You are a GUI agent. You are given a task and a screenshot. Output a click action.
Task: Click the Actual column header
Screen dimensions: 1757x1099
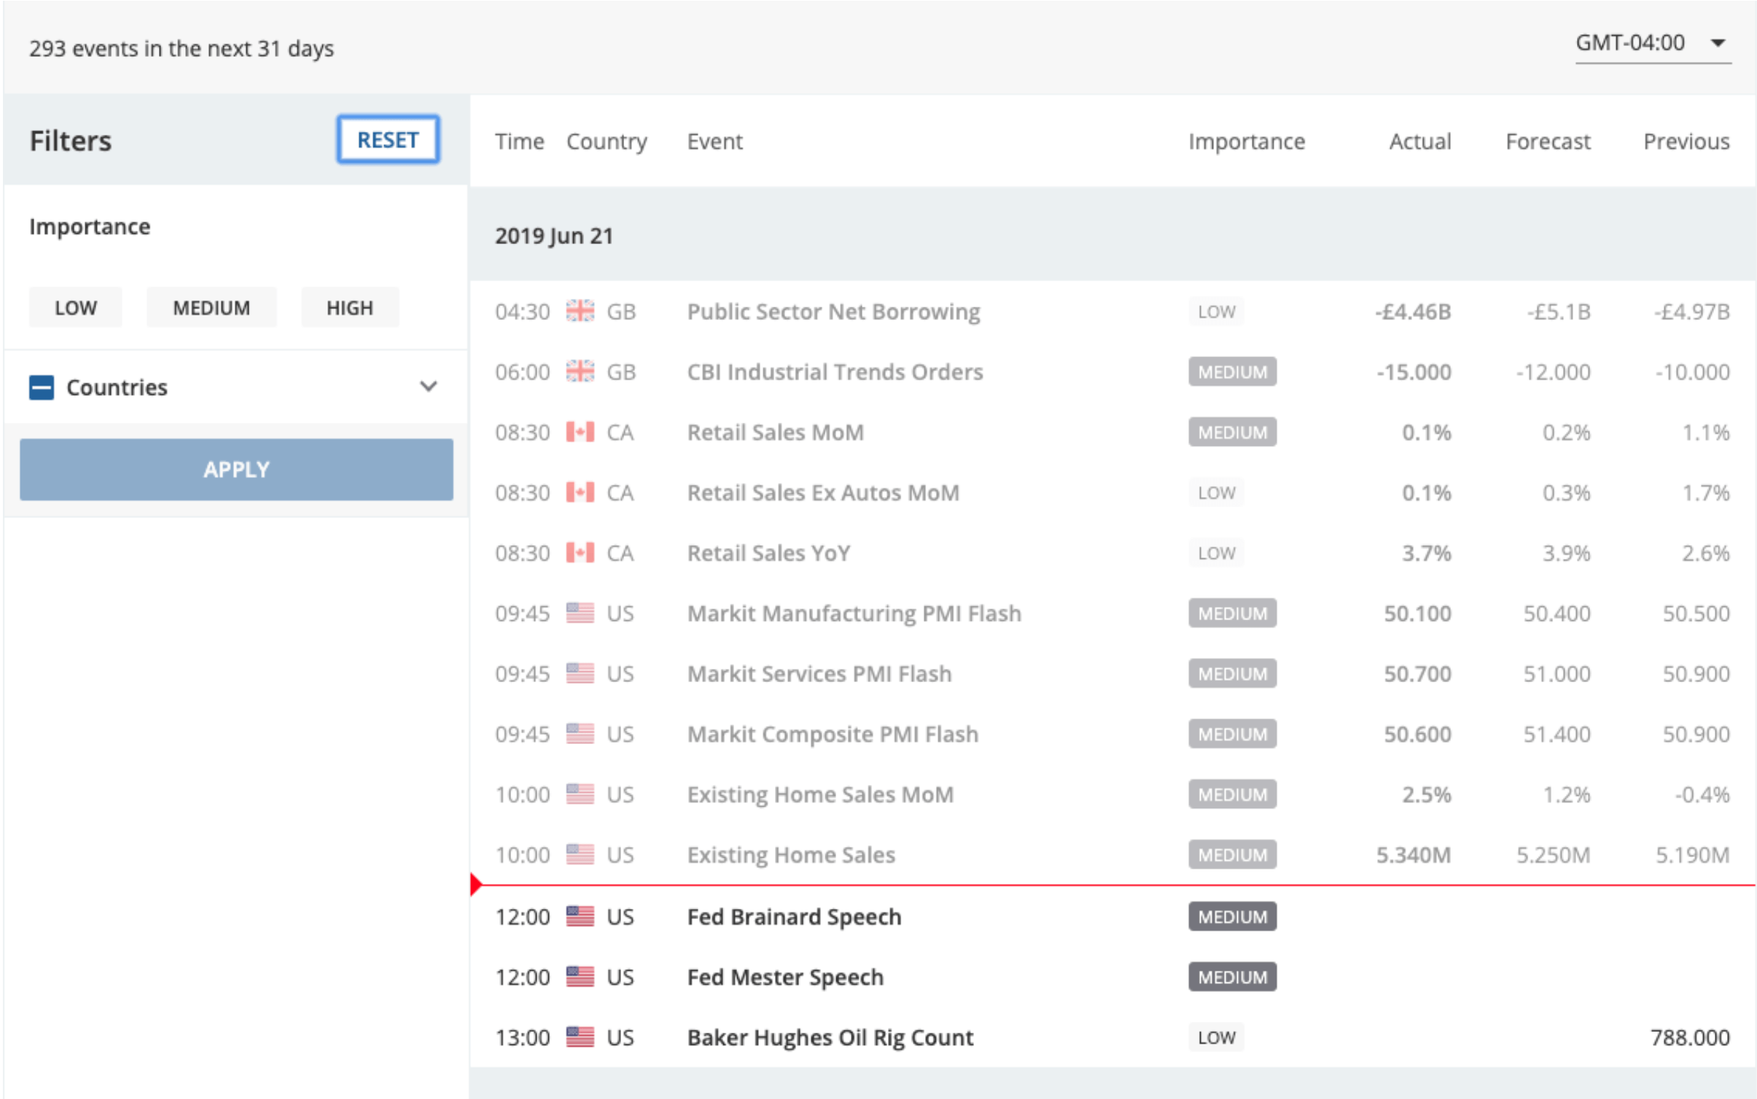(x=1419, y=141)
